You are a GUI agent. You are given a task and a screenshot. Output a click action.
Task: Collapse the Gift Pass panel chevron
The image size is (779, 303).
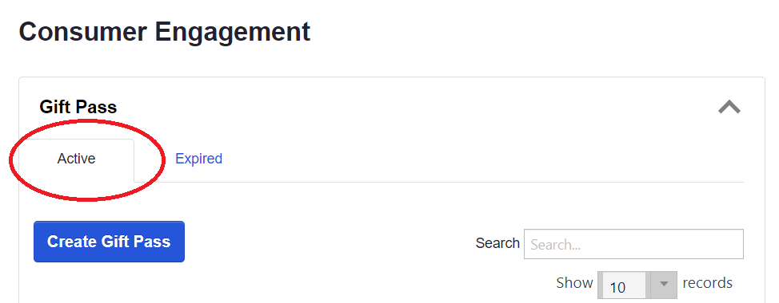coord(729,107)
